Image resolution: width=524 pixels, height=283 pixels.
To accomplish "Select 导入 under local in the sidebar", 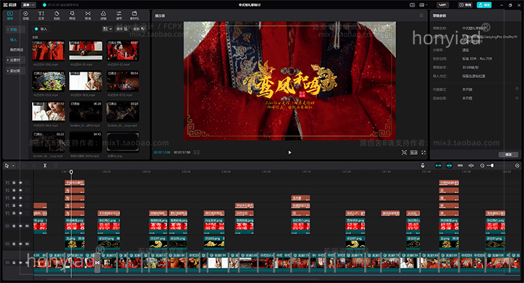I will click(x=13, y=40).
